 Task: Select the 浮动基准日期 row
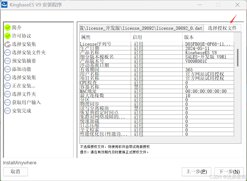click(x=157, y=65)
